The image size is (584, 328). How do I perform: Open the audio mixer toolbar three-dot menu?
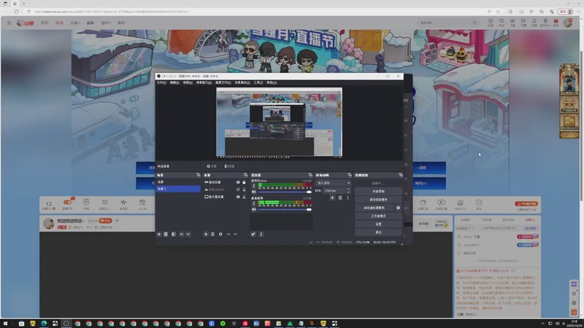pos(261,234)
